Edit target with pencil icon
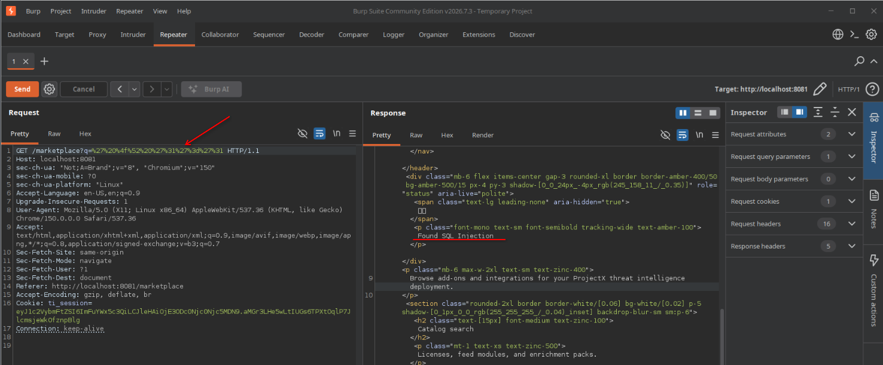Screen dimensions: 883x365 point(820,89)
